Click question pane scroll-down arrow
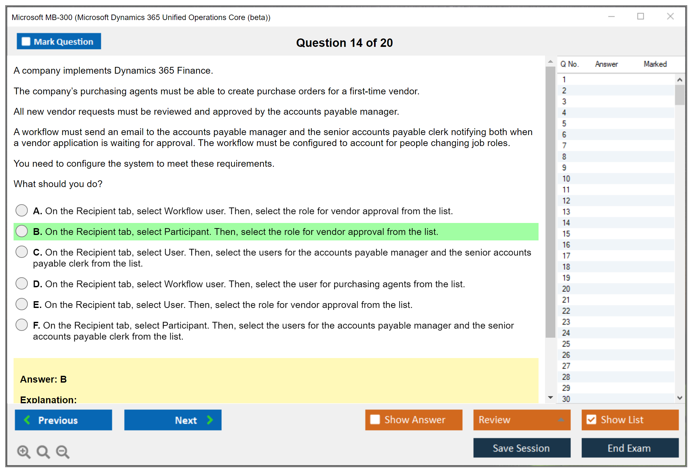Viewport: 695px width, 475px height. coord(551,397)
